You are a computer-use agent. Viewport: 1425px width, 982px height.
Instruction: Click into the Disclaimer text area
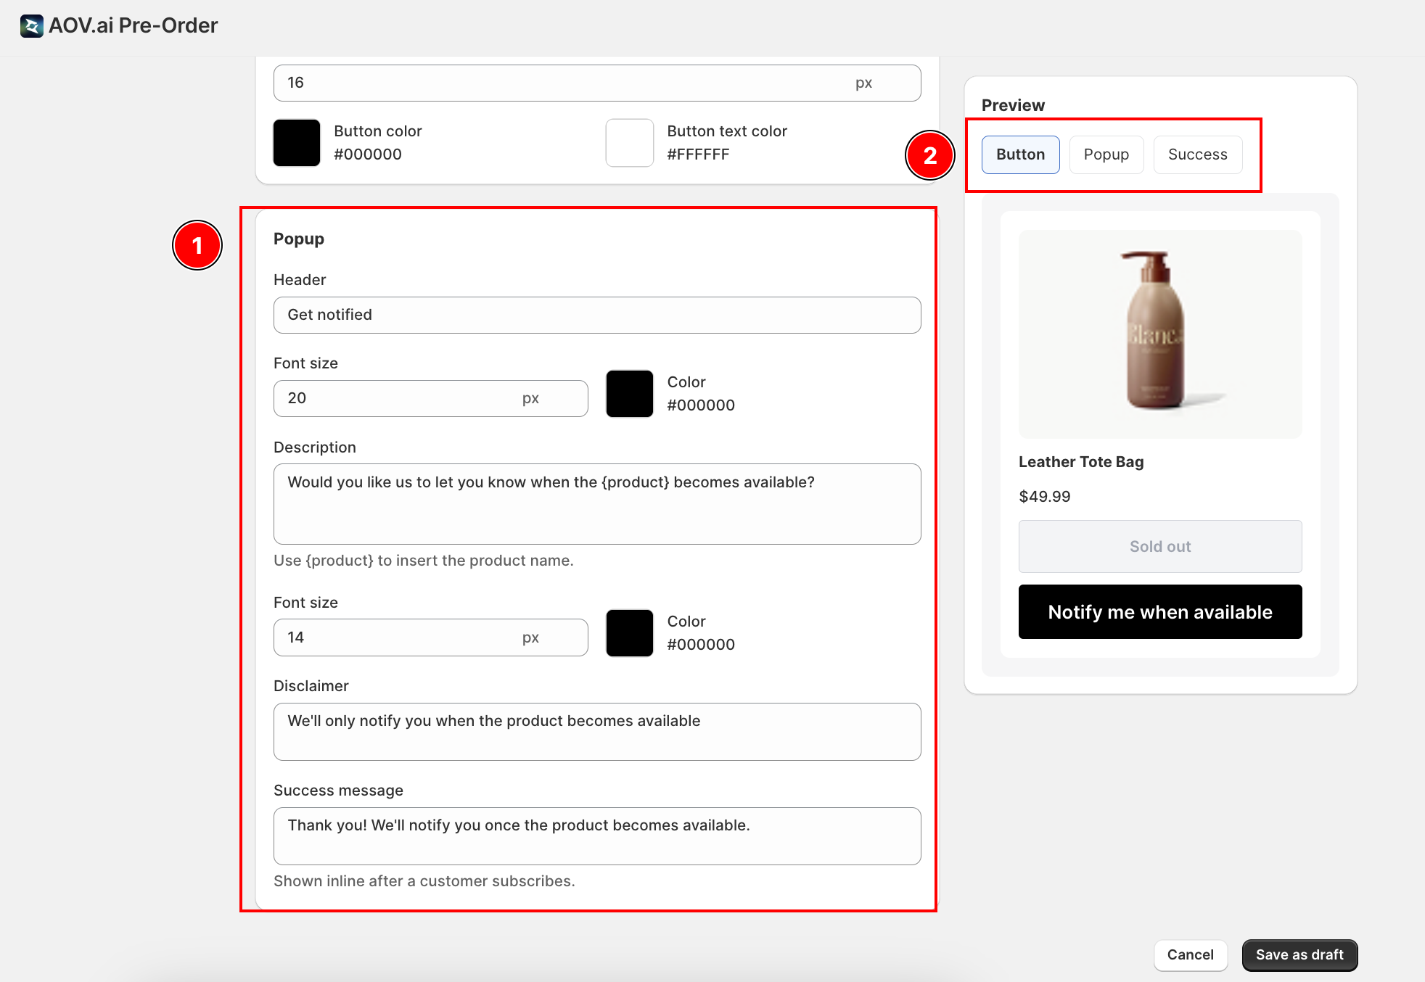pyautogui.click(x=597, y=732)
